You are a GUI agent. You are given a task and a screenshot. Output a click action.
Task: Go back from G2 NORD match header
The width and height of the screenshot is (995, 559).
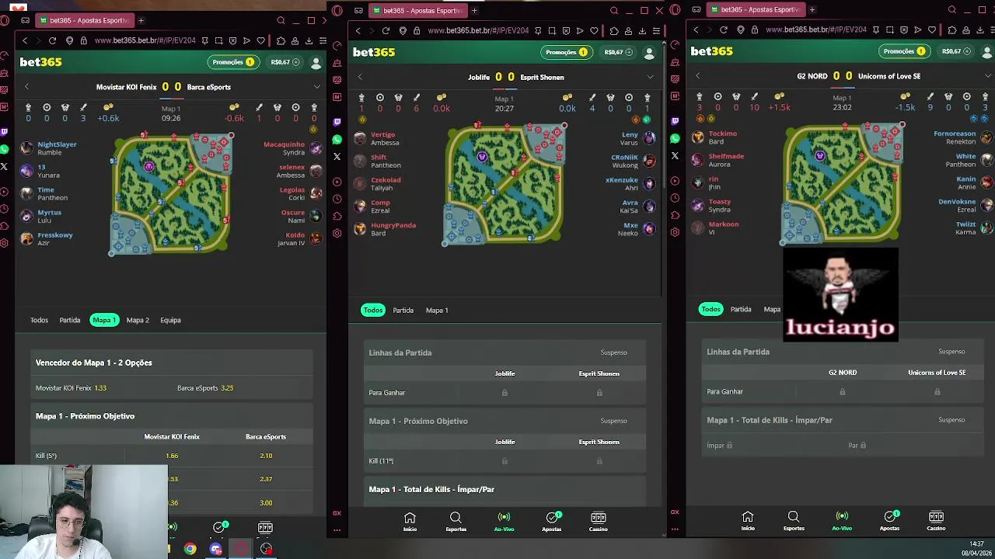(x=698, y=76)
